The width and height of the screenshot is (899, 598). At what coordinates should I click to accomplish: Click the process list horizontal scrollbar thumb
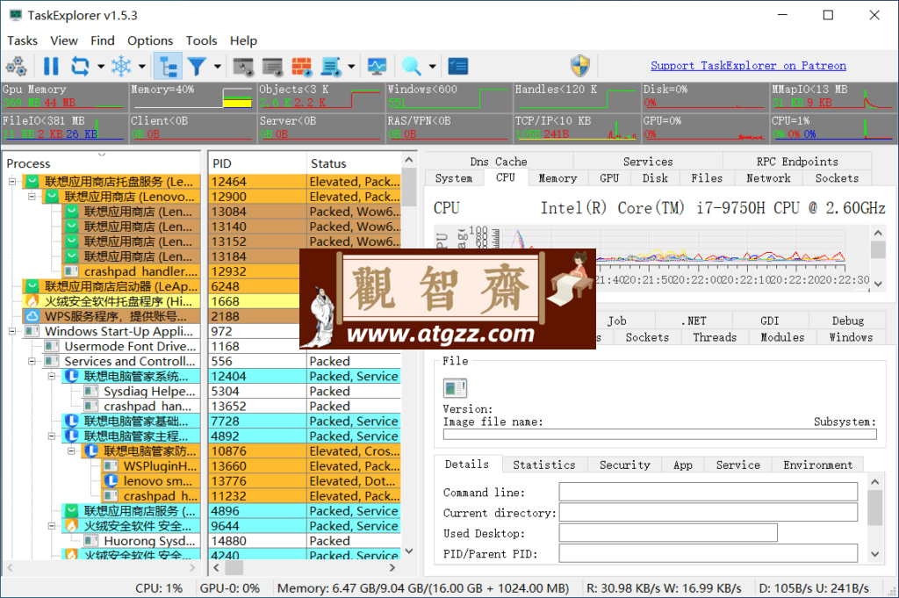click(x=234, y=567)
